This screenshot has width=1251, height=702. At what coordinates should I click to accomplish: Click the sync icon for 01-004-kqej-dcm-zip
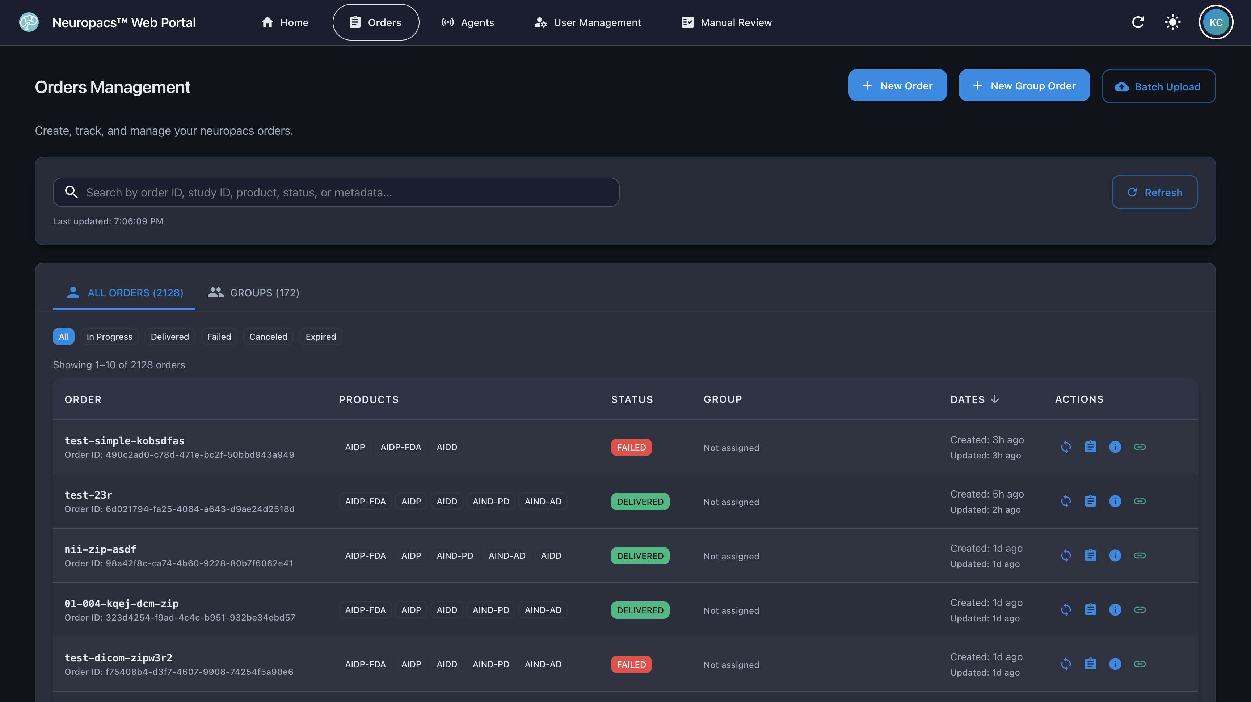tap(1066, 610)
